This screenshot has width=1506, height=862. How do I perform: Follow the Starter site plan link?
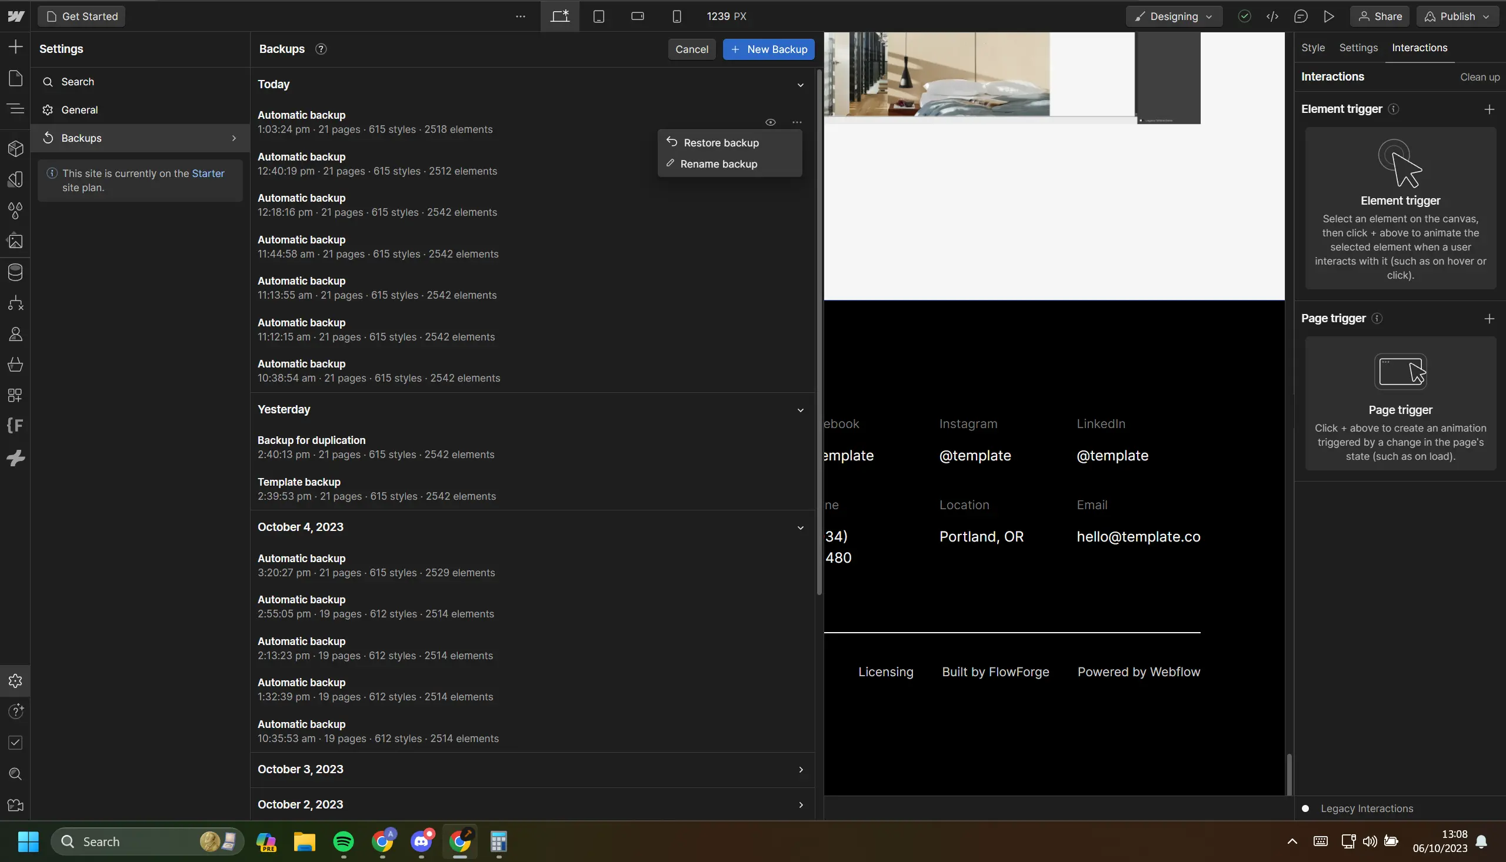tap(208, 173)
